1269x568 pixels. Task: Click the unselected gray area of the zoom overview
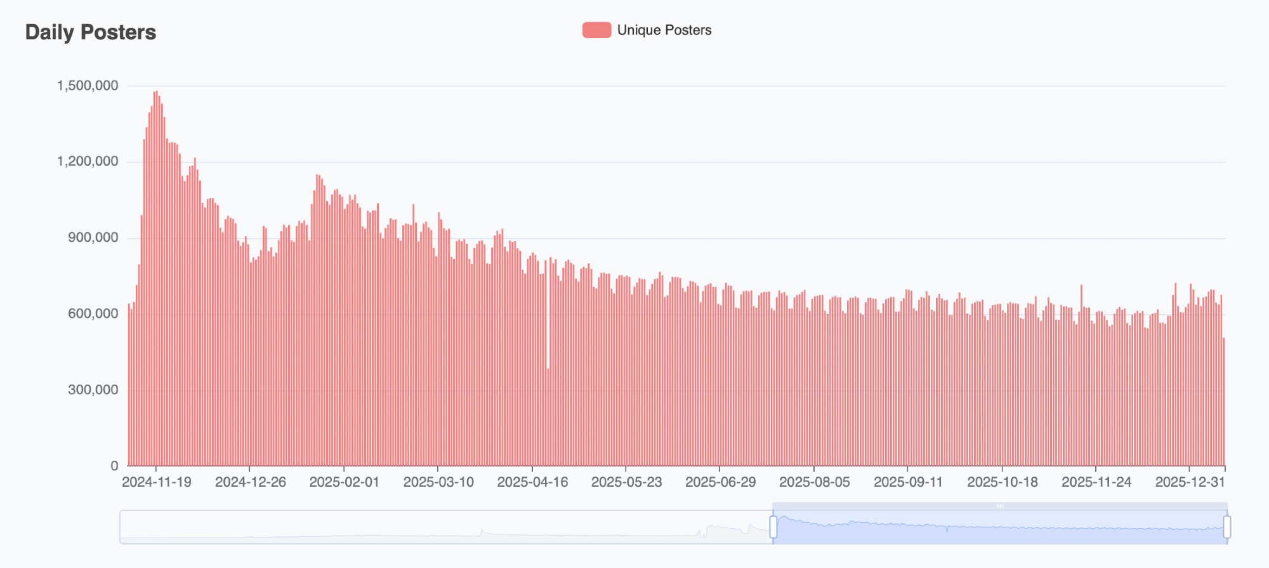coord(444,527)
